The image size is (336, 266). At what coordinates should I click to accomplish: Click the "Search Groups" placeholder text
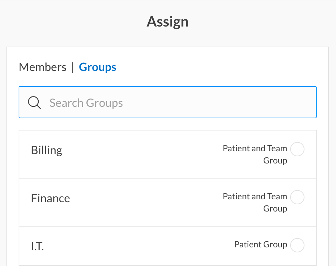click(86, 103)
